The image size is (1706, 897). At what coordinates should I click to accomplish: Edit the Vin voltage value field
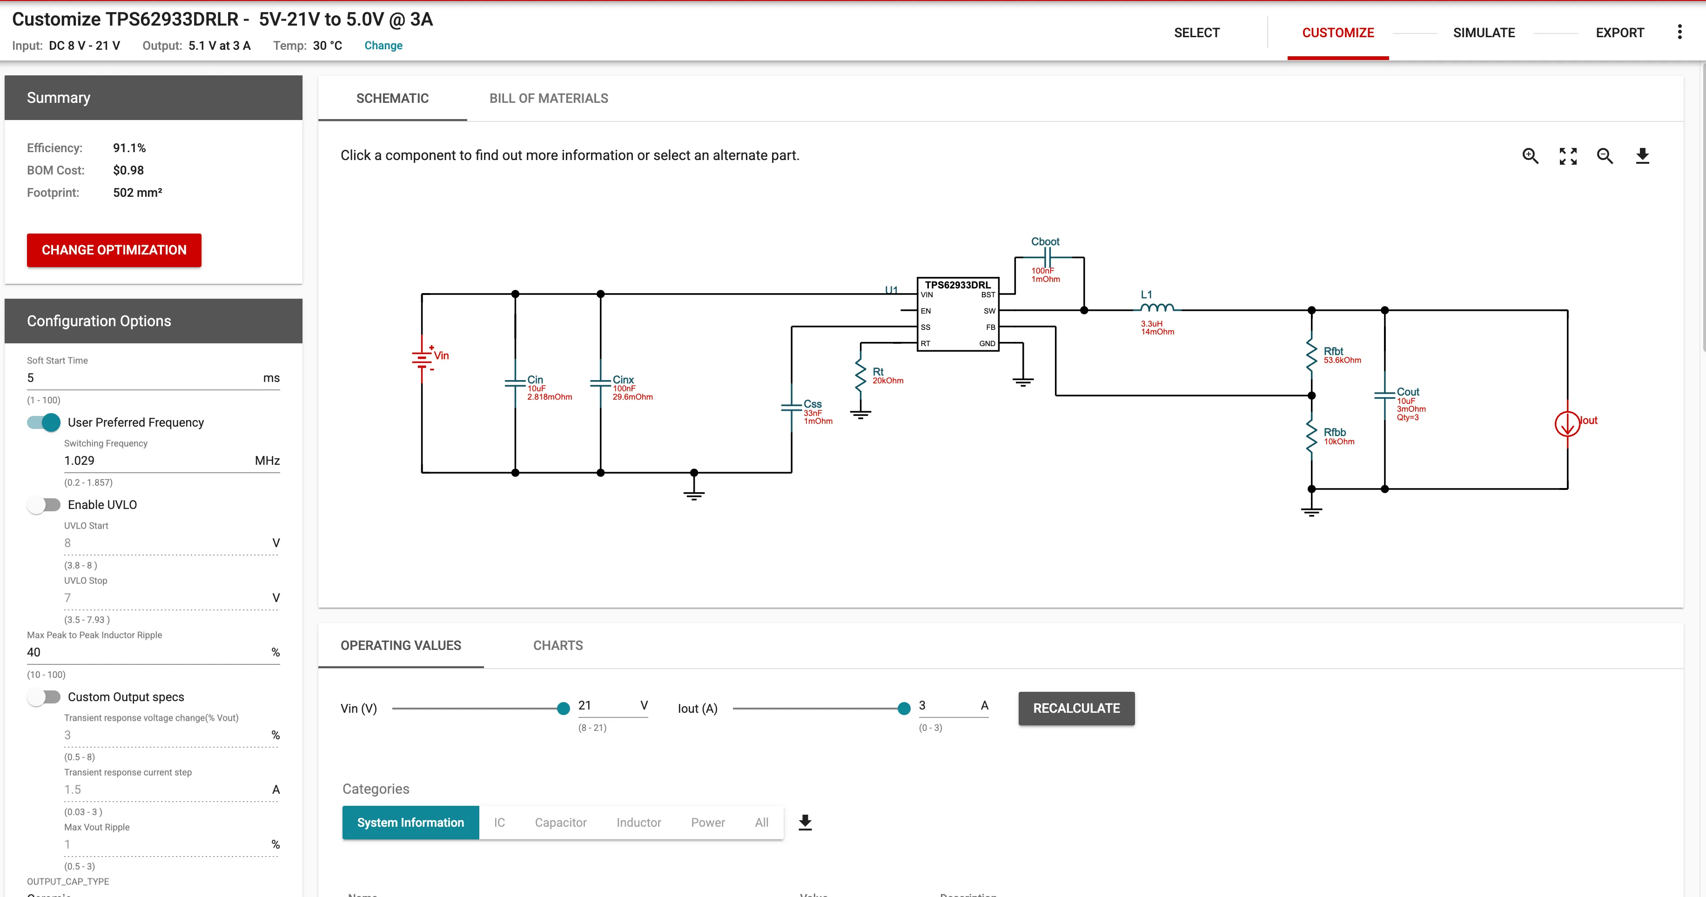click(612, 706)
